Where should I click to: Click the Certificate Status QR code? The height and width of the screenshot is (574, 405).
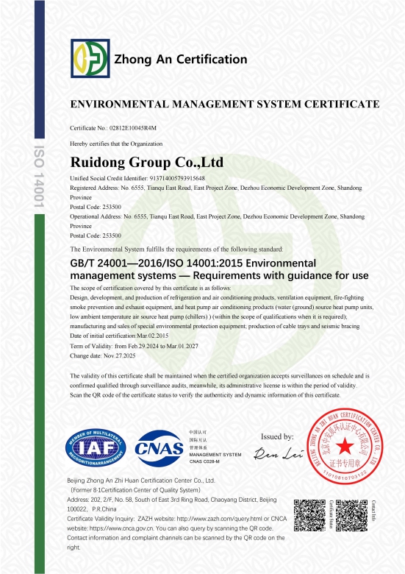coord(309,515)
